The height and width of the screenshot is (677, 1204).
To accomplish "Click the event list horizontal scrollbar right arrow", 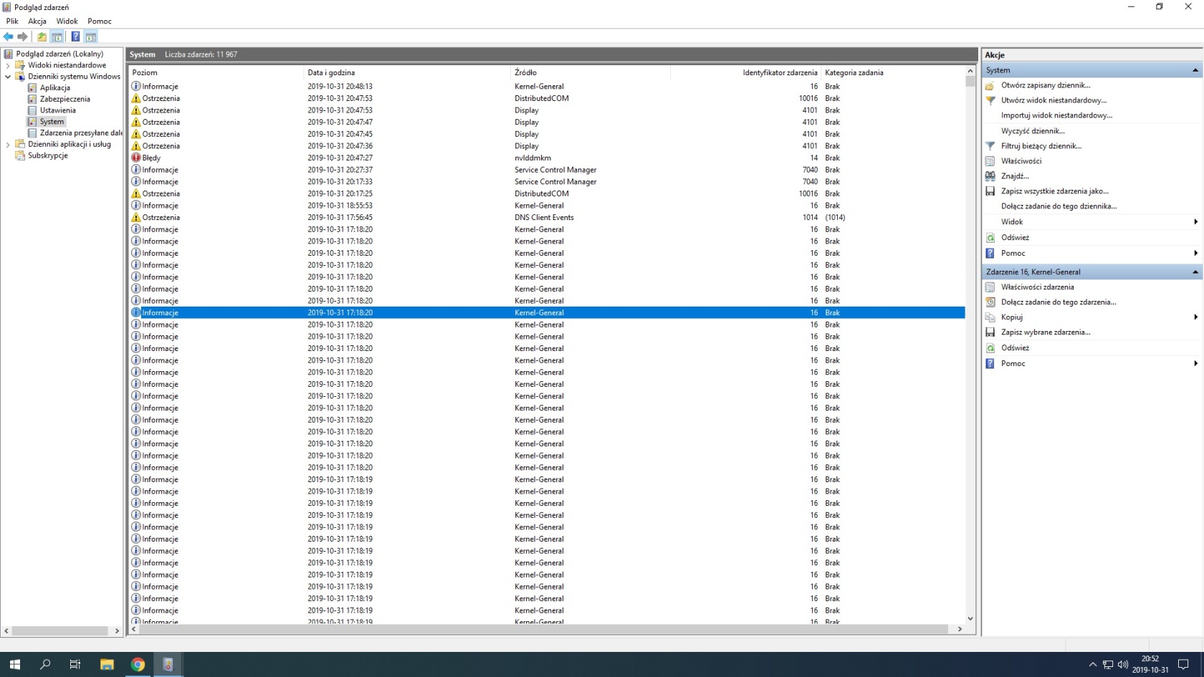I will click(960, 629).
